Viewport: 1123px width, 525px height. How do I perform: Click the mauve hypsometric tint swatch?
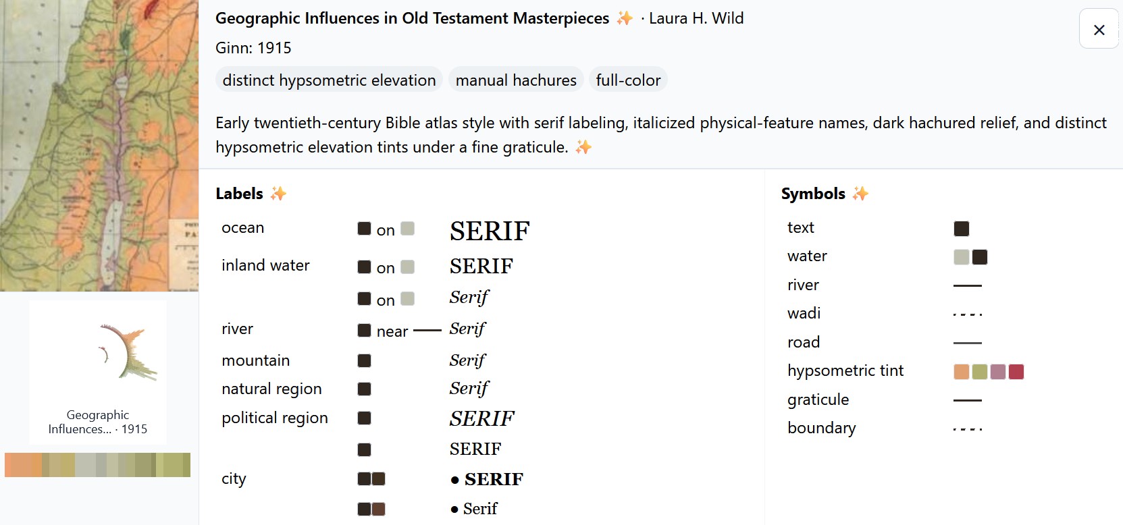(x=998, y=372)
